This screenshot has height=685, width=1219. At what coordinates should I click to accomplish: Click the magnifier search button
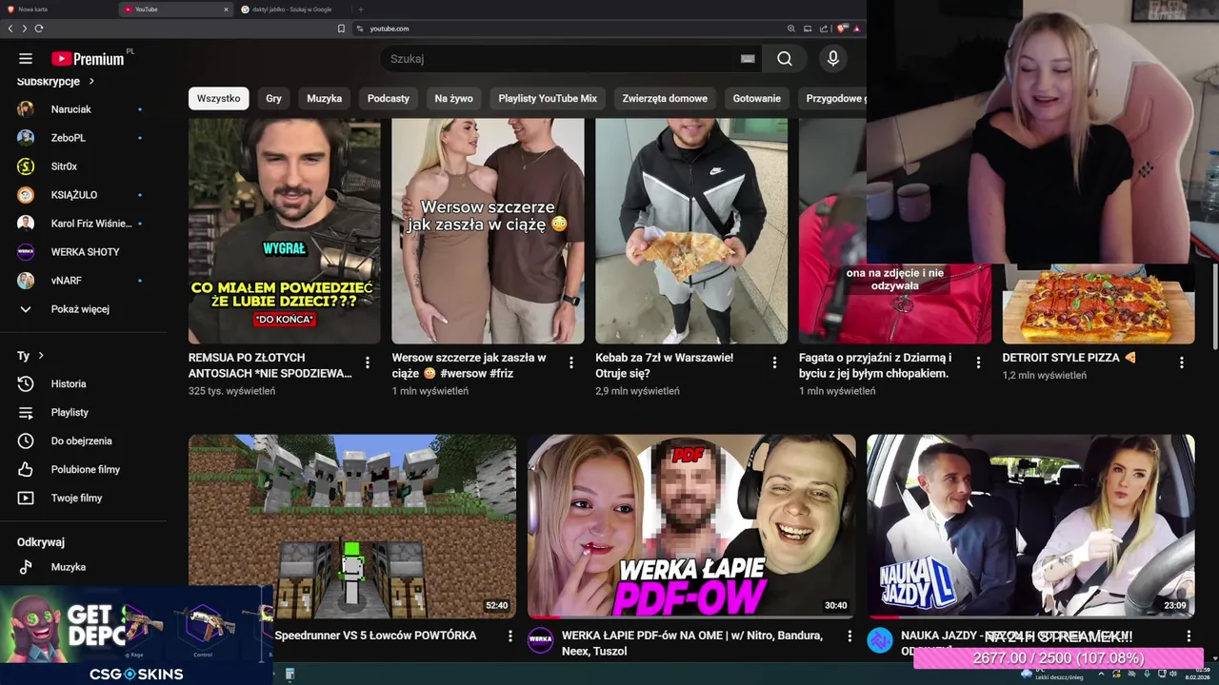(784, 59)
